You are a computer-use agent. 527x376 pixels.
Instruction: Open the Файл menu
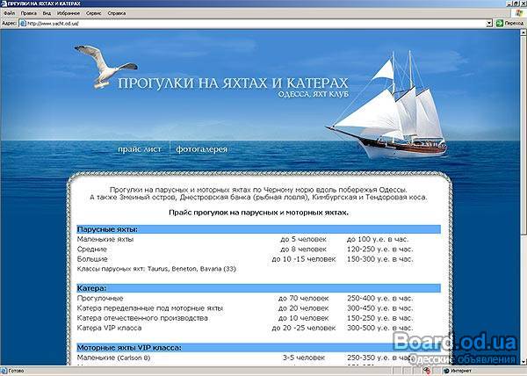click(9, 14)
